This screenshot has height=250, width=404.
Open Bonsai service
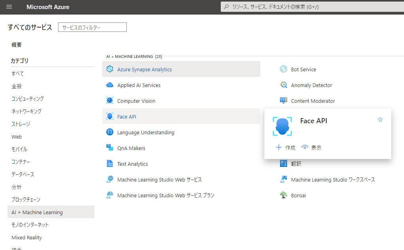(x=299, y=195)
